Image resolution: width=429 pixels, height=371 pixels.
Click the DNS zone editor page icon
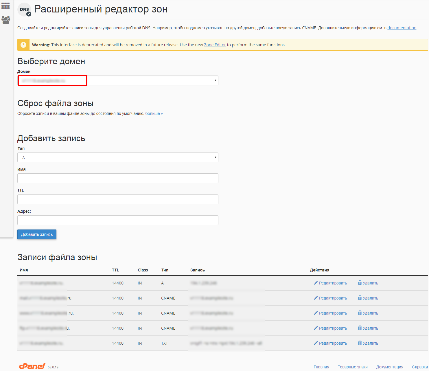point(24,10)
